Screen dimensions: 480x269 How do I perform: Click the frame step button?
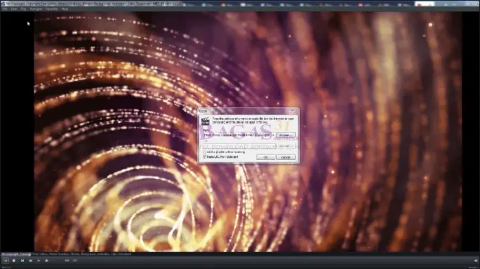click(39, 261)
